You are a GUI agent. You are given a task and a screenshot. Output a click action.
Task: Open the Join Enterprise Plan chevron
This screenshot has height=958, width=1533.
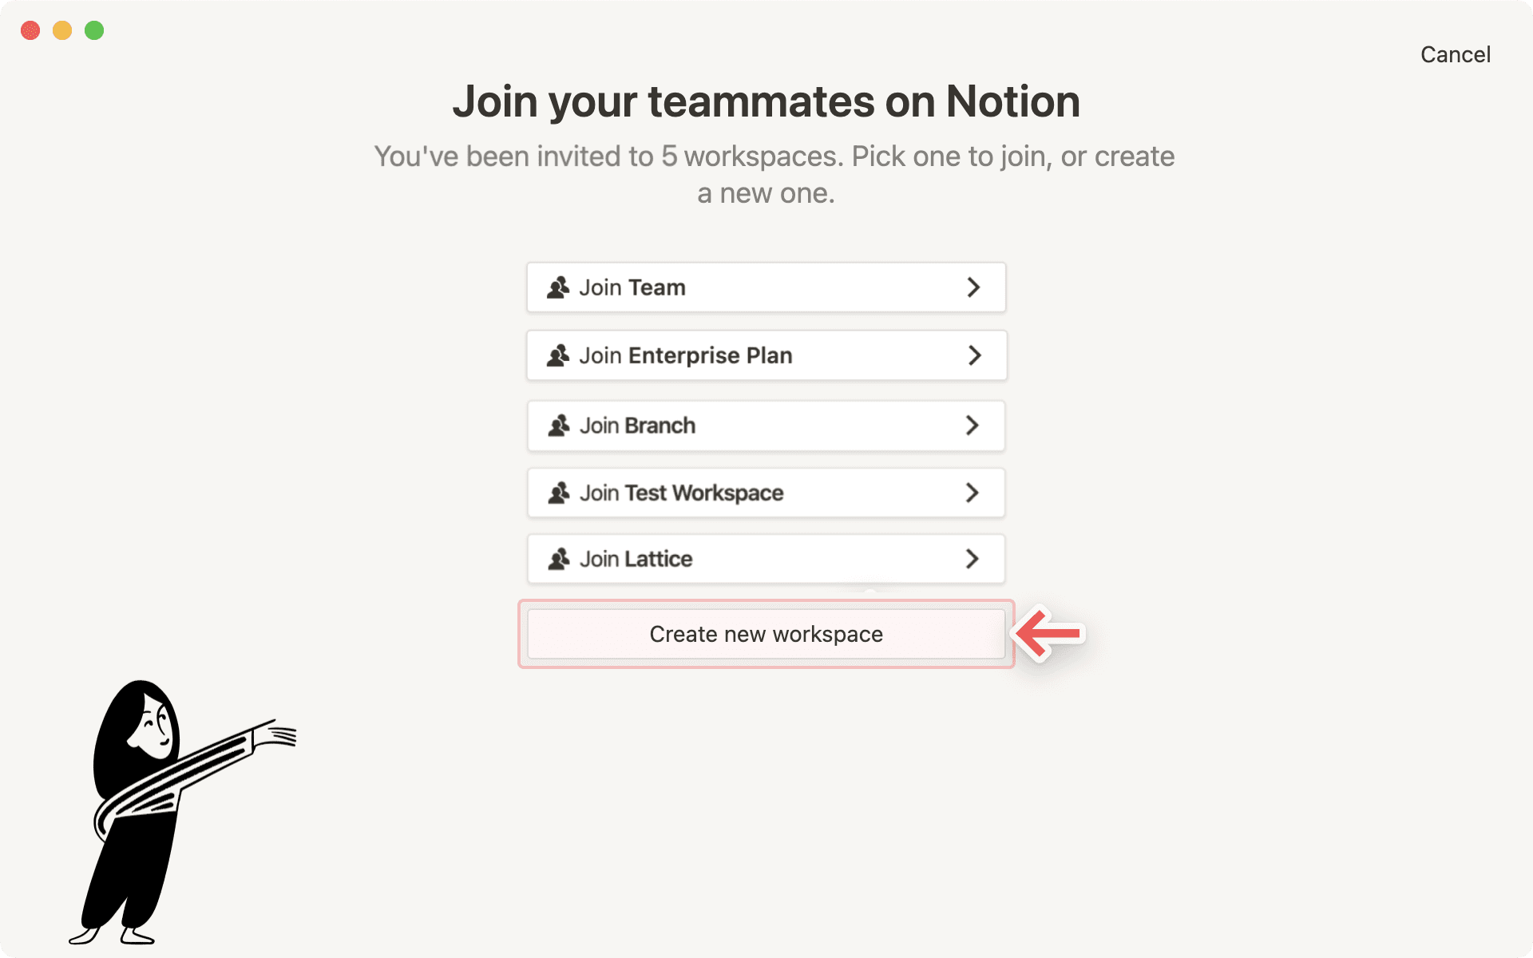[973, 355]
